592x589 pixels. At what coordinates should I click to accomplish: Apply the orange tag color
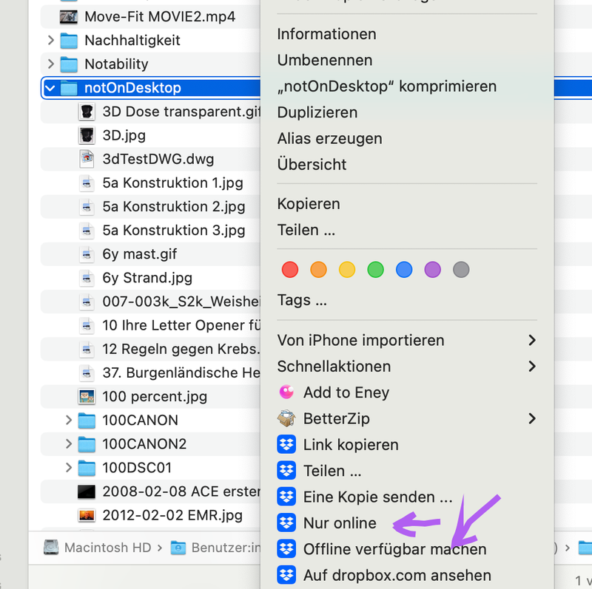318,270
